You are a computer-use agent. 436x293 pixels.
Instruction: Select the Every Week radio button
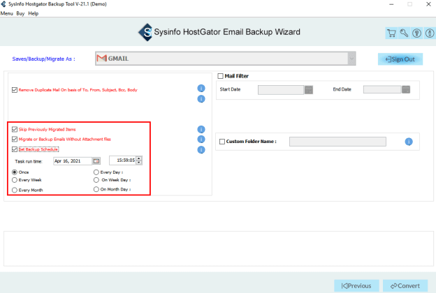(x=15, y=180)
